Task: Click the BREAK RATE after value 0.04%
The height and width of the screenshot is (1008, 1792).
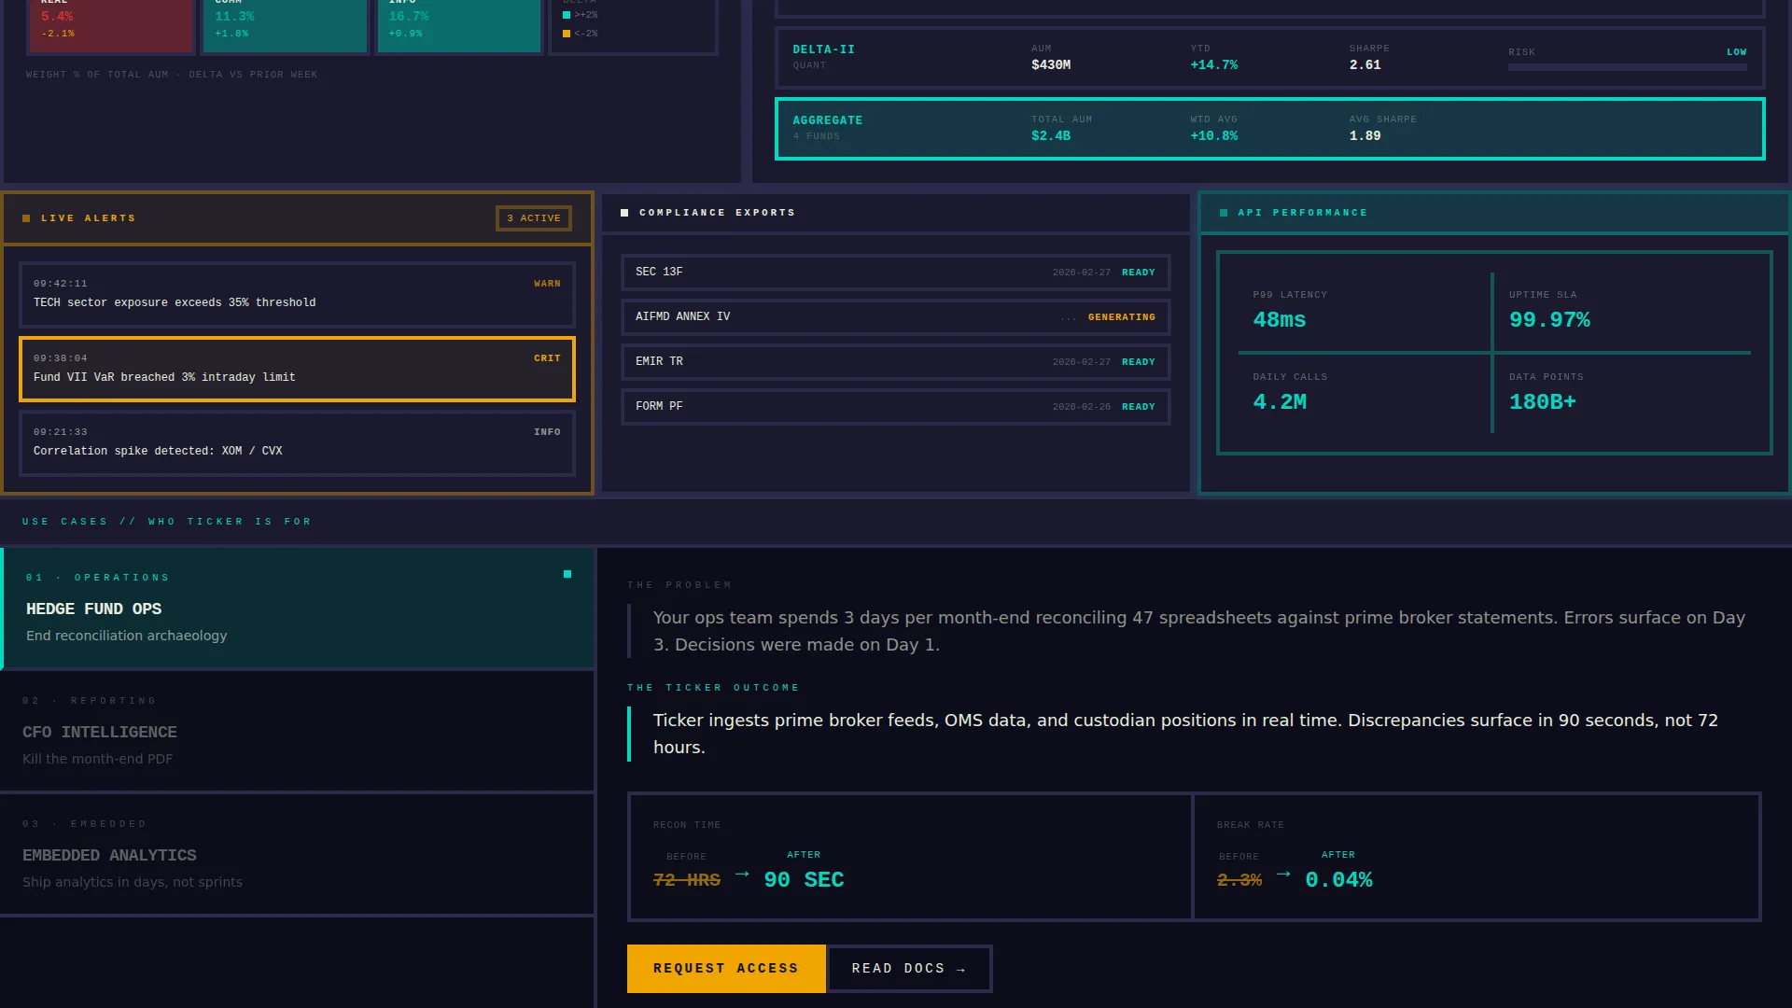Action: 1338,880
